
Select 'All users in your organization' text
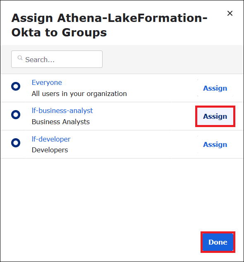tap(79, 94)
